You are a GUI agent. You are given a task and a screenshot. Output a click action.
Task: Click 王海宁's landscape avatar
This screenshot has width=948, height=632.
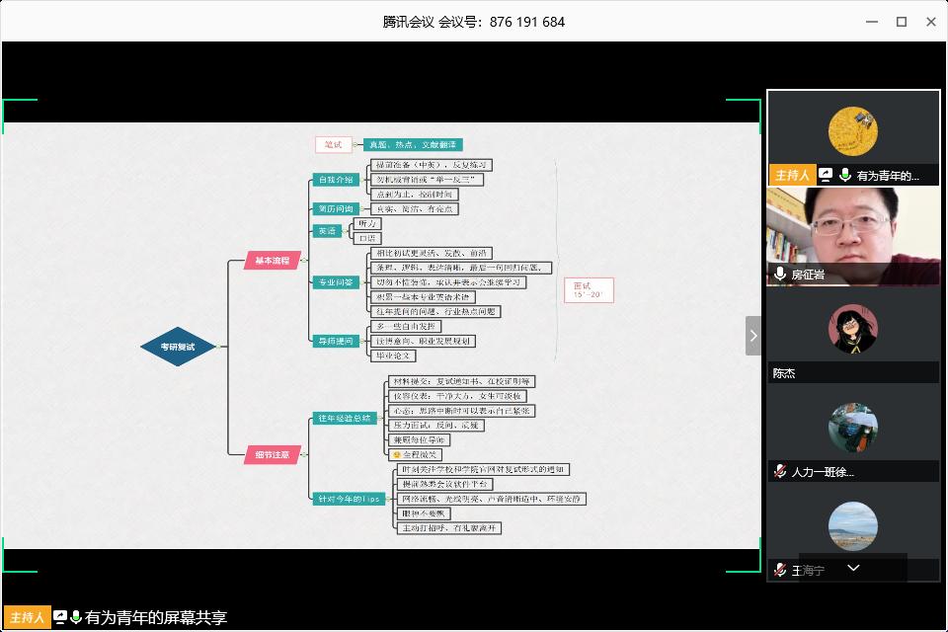pos(852,526)
